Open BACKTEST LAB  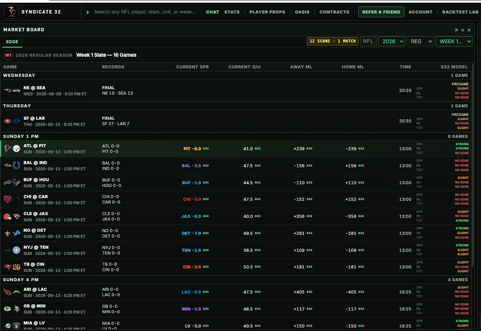[x=460, y=12]
